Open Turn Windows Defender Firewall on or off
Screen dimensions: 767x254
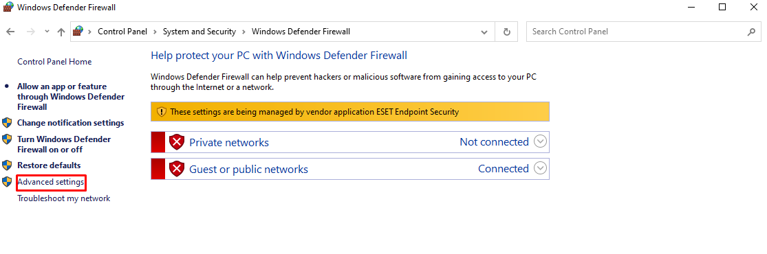[64, 145]
